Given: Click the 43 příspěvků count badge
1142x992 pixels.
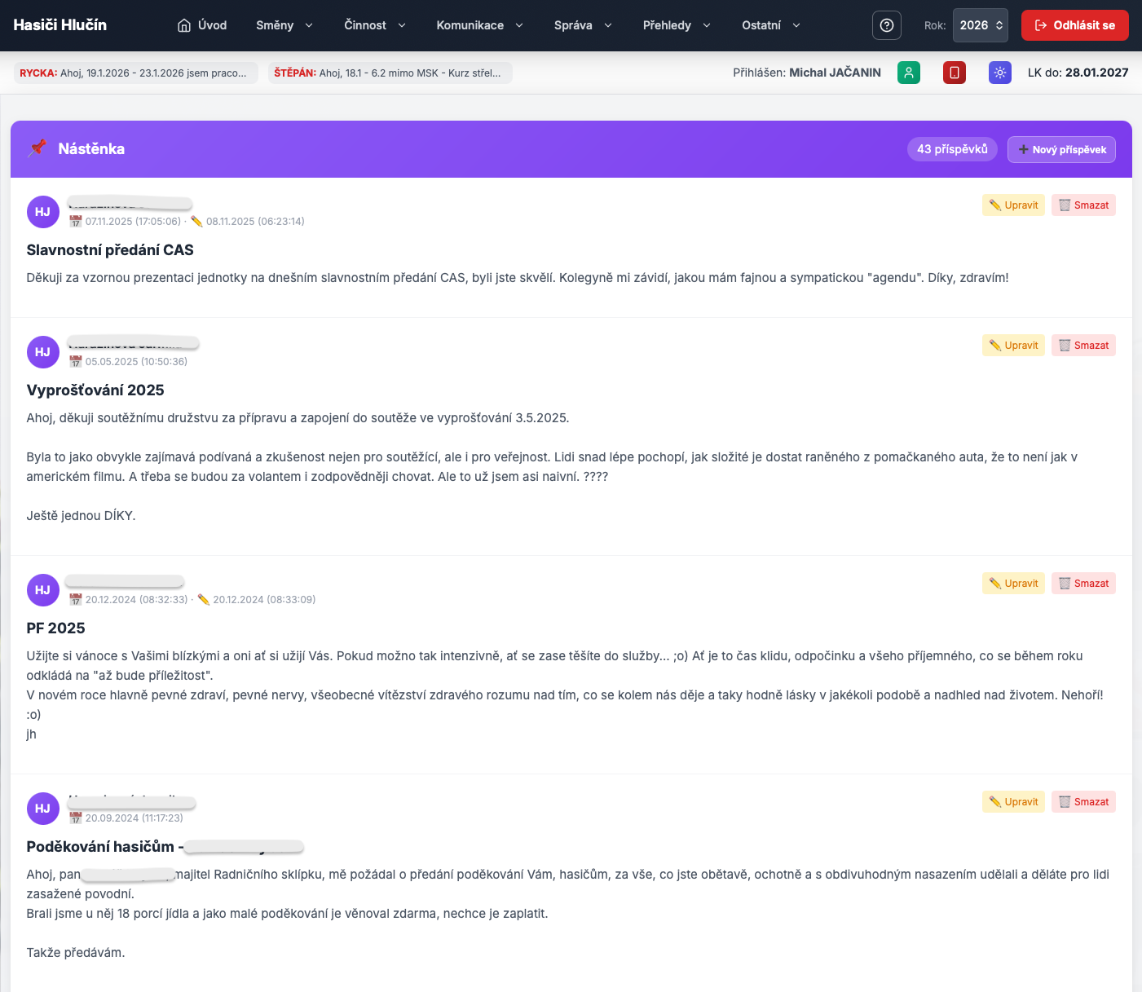Looking at the screenshot, I should (x=951, y=149).
